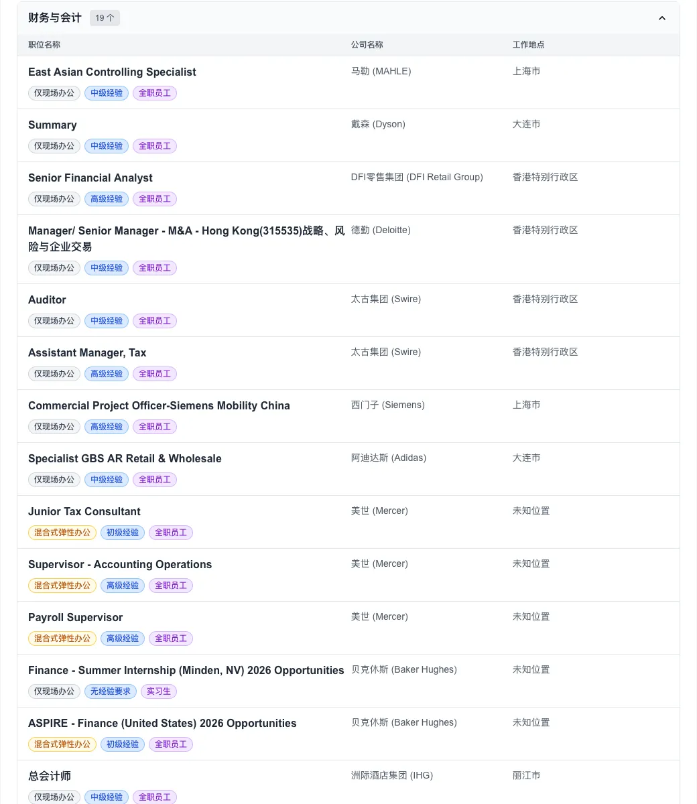Click the 公司名称 column header
The width and height of the screenshot is (697, 804).
(x=367, y=45)
